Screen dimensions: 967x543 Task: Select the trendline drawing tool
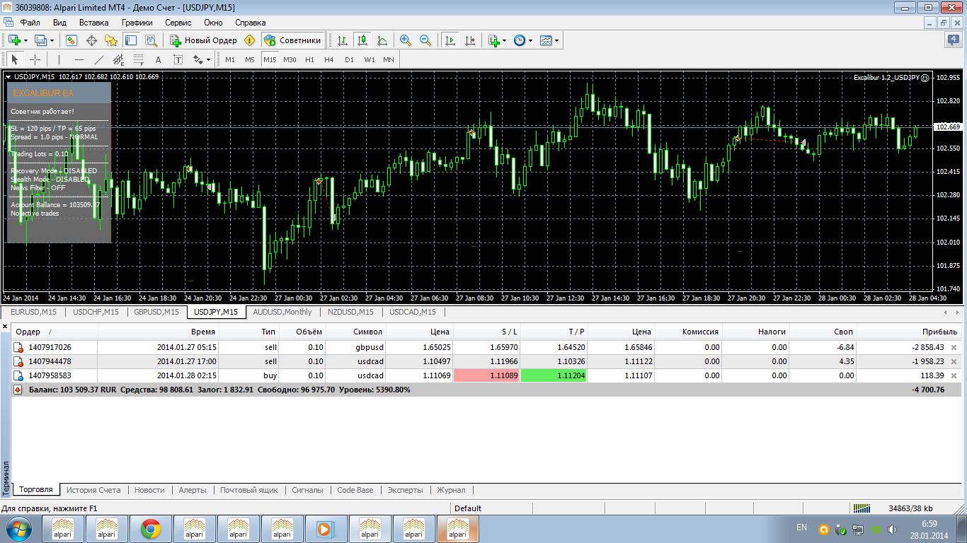click(x=99, y=59)
